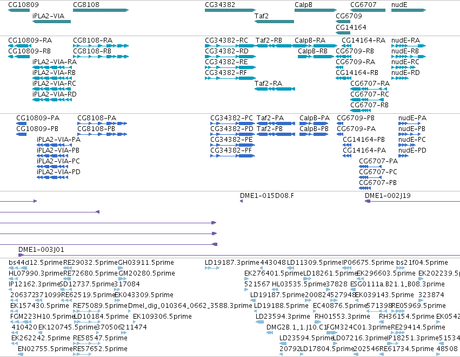
Task: Open the CG6709-RB transcript label
Action: tap(355, 51)
